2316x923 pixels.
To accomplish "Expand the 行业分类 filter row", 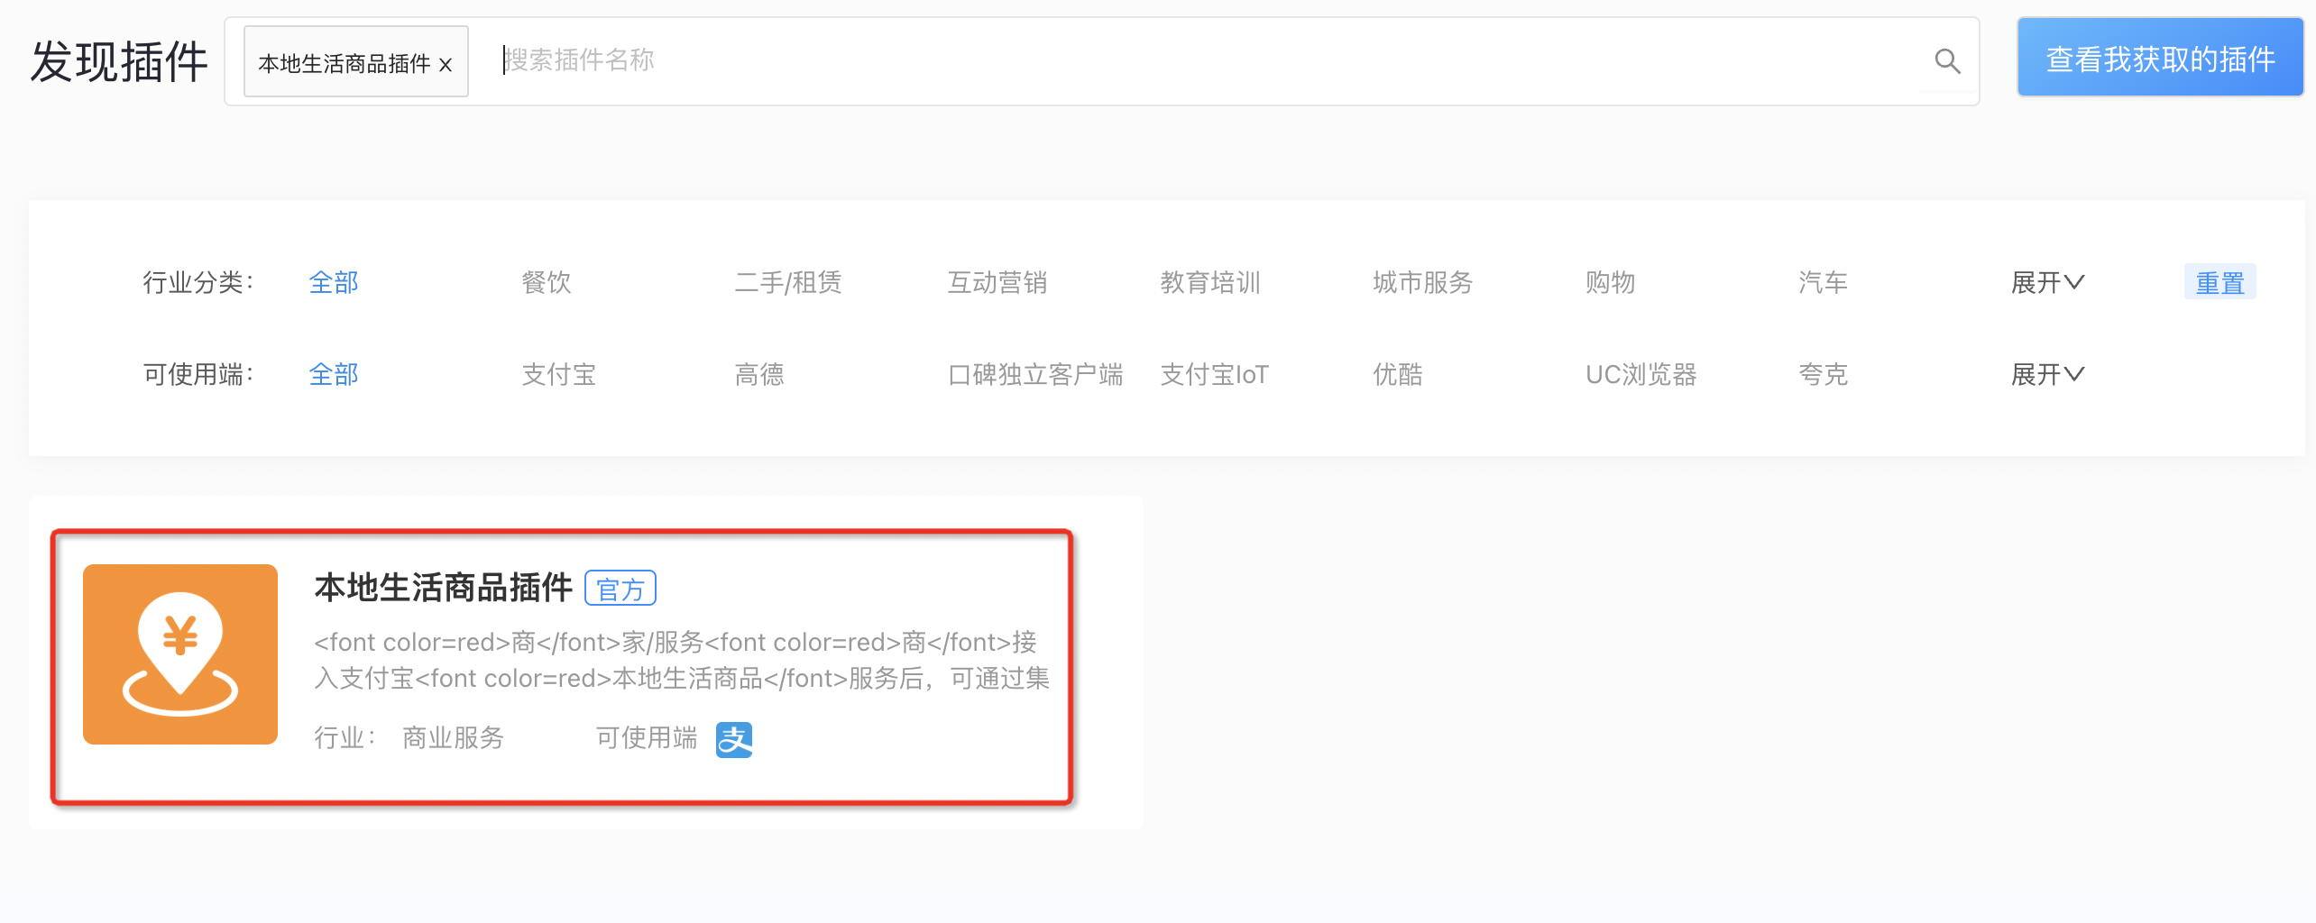I will 2047,282.
